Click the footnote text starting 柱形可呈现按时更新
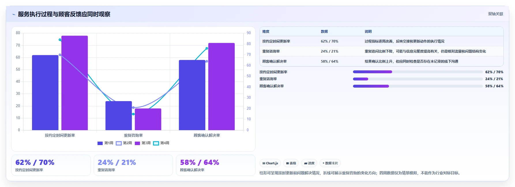This screenshot has height=187, width=515. [360, 173]
